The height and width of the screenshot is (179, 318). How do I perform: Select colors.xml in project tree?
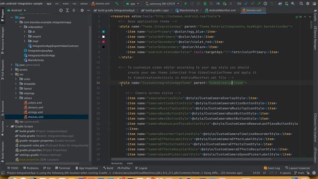[33, 103]
